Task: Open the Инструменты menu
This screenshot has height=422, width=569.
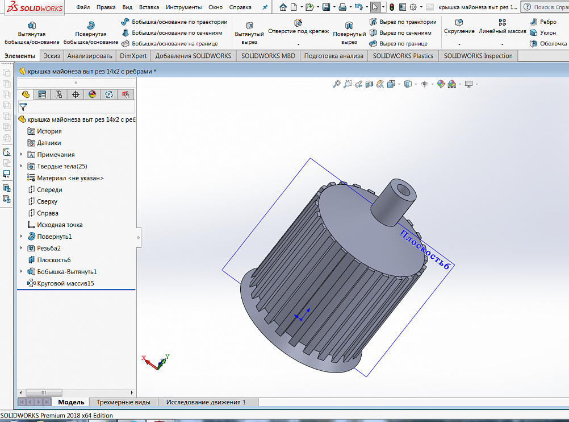Action: point(183,7)
